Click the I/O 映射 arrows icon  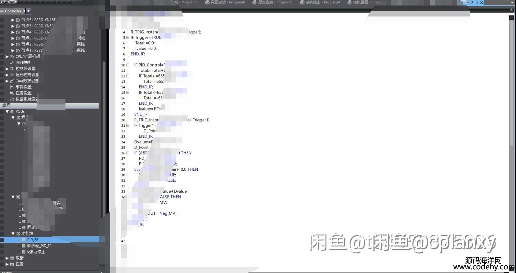12,63
